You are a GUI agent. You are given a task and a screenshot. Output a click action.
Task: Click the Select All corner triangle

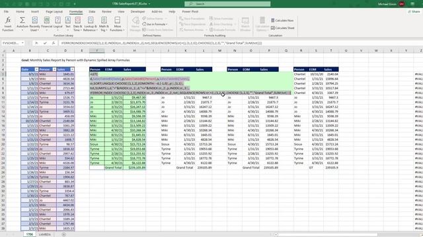(3, 51)
